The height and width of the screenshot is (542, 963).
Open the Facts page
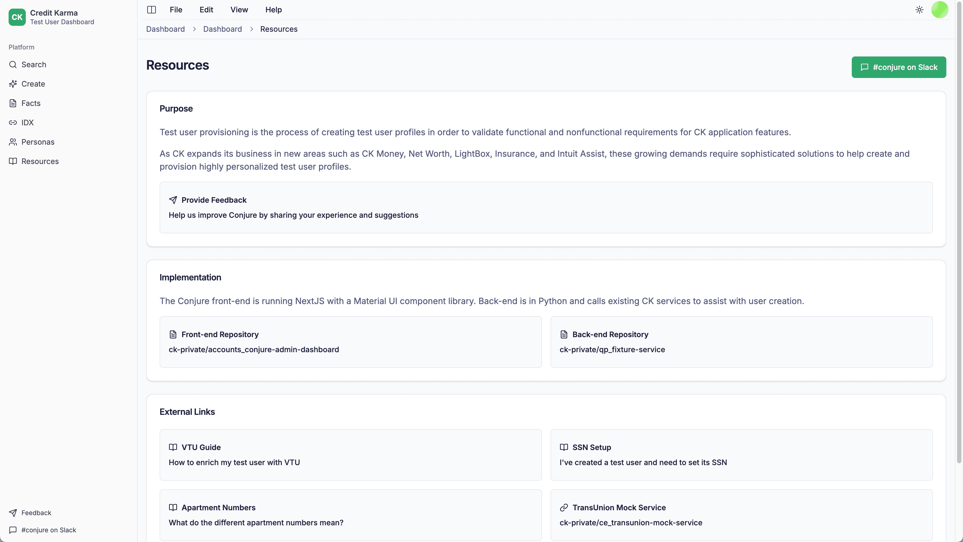point(31,103)
